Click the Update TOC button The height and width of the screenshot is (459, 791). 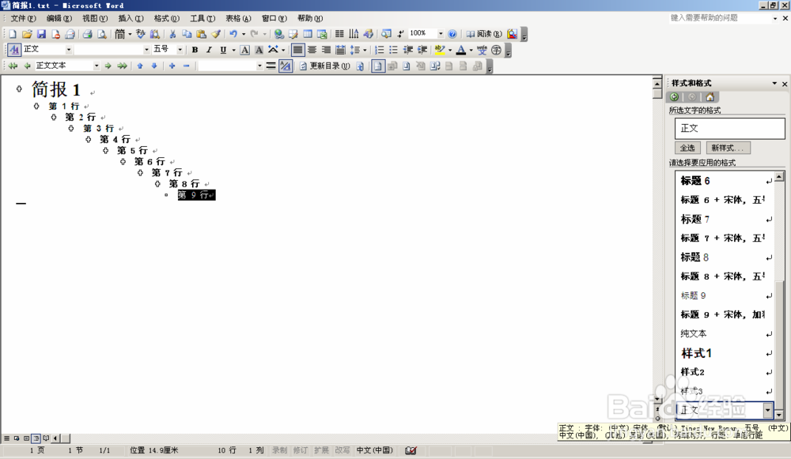(324, 66)
